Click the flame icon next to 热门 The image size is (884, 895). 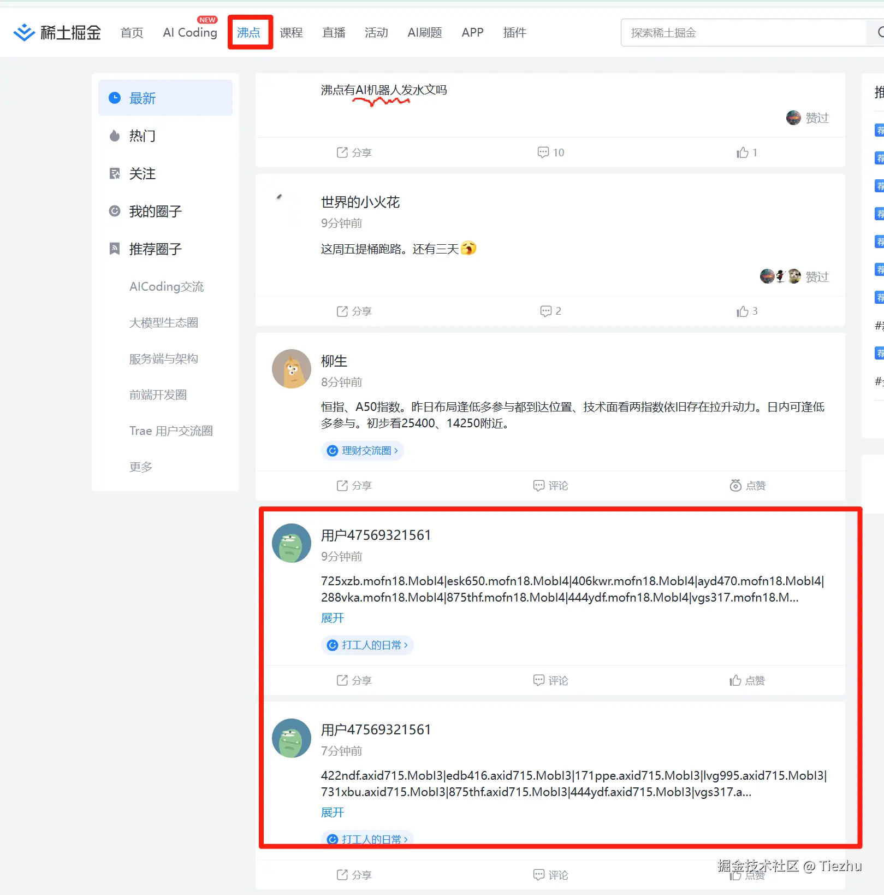tap(115, 136)
